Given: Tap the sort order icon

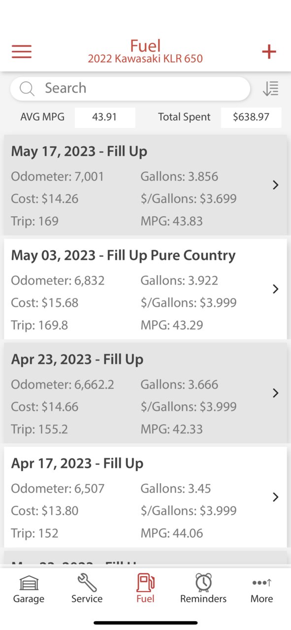Looking at the screenshot, I should [270, 89].
